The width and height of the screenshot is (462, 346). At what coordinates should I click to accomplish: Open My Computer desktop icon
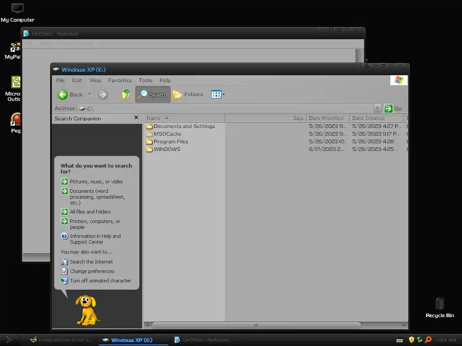tap(18, 12)
